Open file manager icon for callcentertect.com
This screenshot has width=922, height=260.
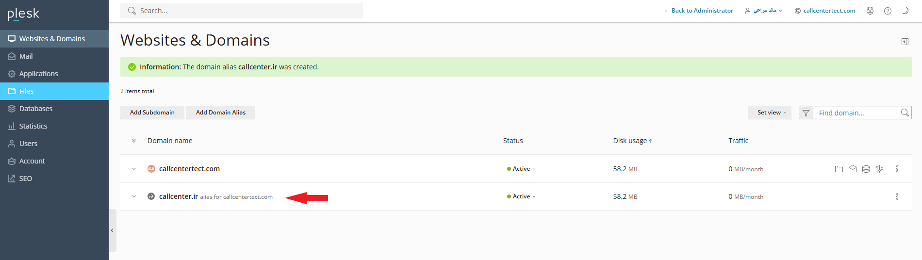tap(839, 169)
